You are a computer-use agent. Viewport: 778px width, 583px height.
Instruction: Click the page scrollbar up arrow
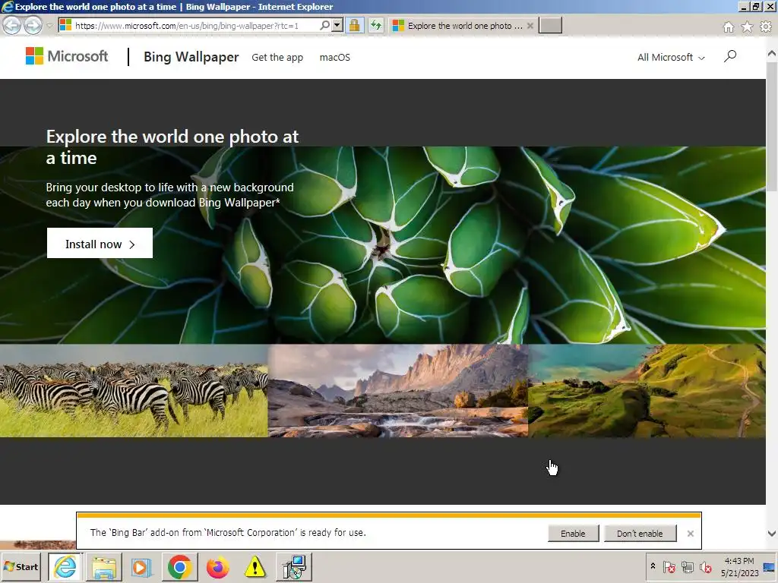[772, 52]
